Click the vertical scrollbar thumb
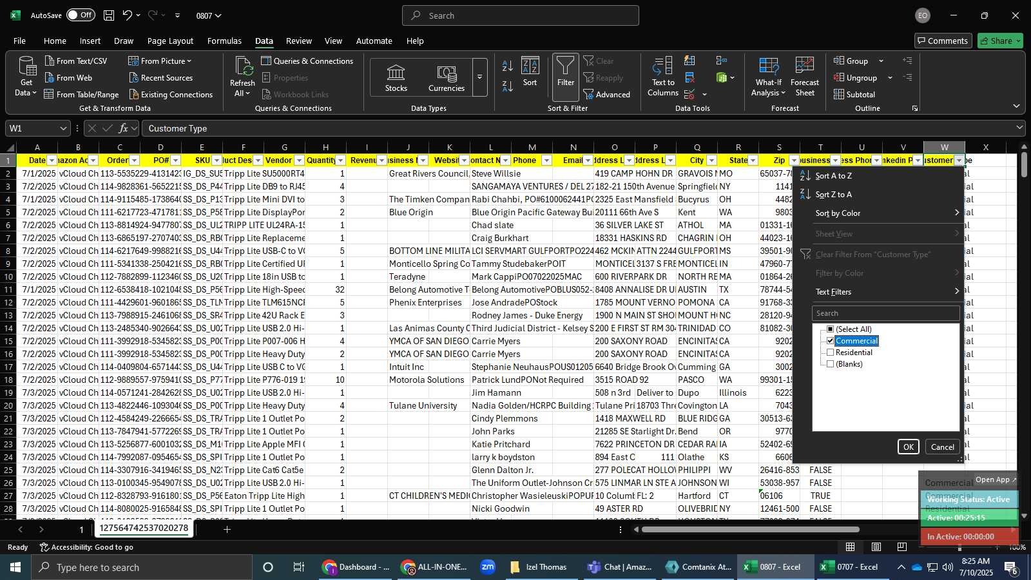This screenshot has height=580, width=1031. [1024, 165]
